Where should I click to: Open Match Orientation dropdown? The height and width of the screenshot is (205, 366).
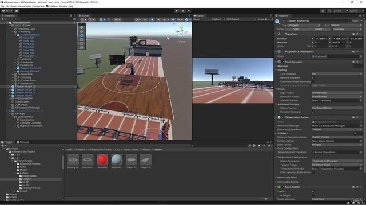pyautogui.click(x=337, y=161)
